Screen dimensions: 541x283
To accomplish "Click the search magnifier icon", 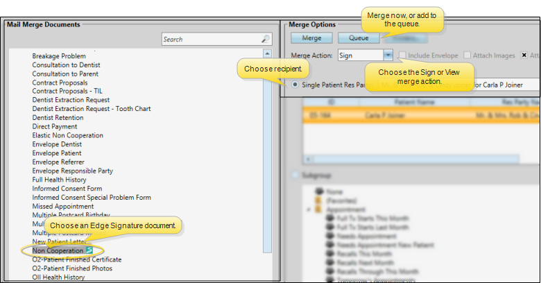I will 266,40.
